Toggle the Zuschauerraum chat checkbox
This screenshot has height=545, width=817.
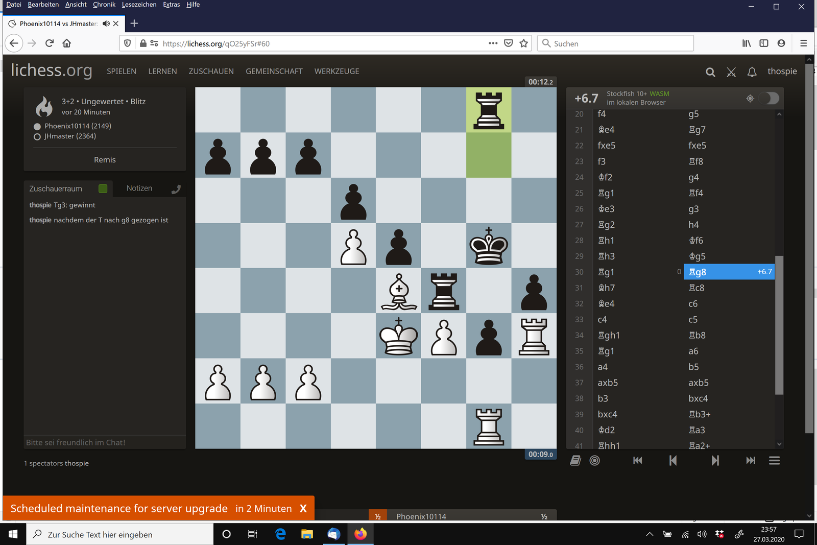pyautogui.click(x=103, y=188)
